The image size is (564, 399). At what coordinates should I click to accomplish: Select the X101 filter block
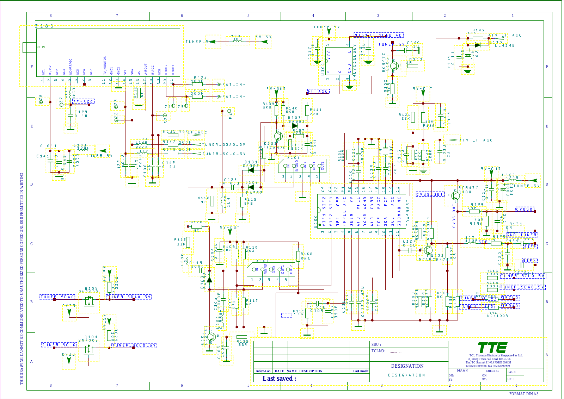pyautogui.click(x=271, y=270)
